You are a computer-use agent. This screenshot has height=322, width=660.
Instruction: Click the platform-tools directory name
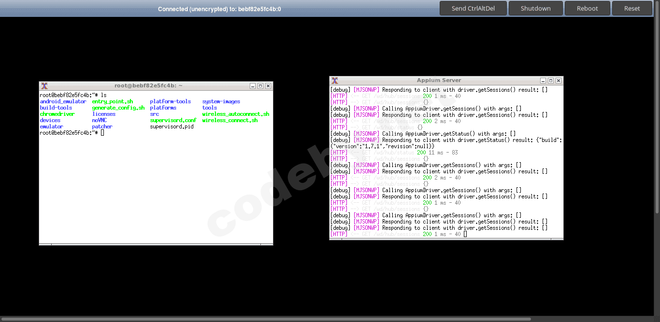pyautogui.click(x=170, y=101)
